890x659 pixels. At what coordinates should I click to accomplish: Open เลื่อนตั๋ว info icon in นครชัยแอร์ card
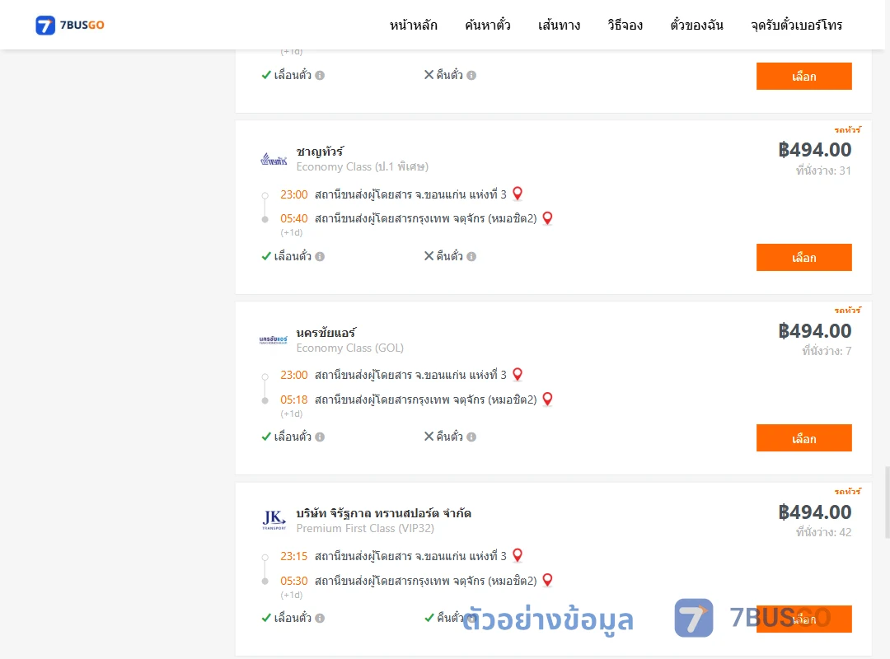(x=320, y=437)
